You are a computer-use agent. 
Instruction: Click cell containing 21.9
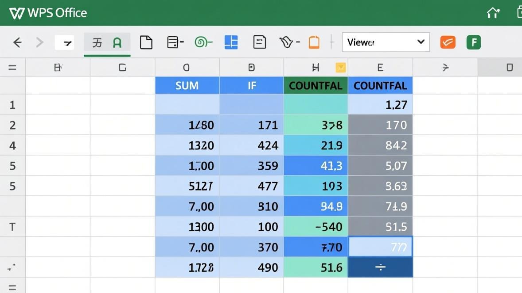[x=316, y=145]
